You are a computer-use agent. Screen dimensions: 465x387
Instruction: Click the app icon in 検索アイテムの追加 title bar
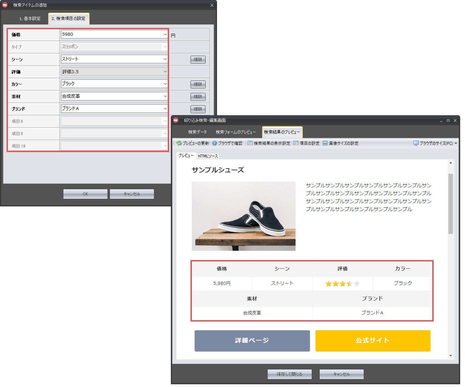tap(5, 5)
